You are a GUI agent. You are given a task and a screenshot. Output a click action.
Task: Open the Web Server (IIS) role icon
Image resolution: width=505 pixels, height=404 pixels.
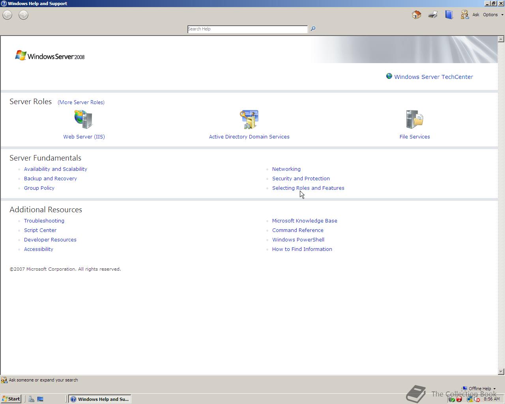[x=84, y=119]
